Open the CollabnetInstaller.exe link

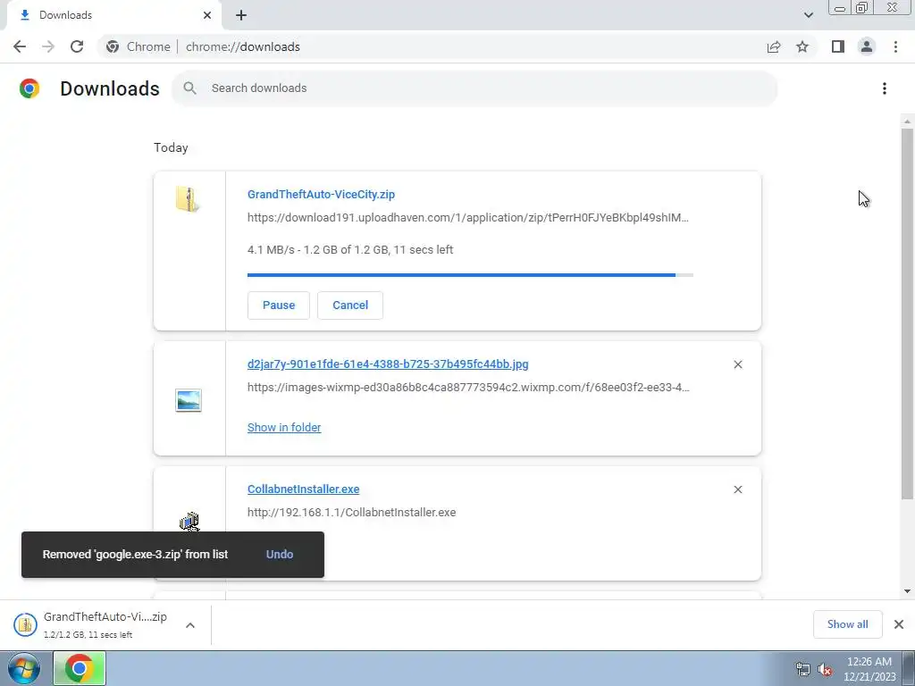[x=304, y=489]
